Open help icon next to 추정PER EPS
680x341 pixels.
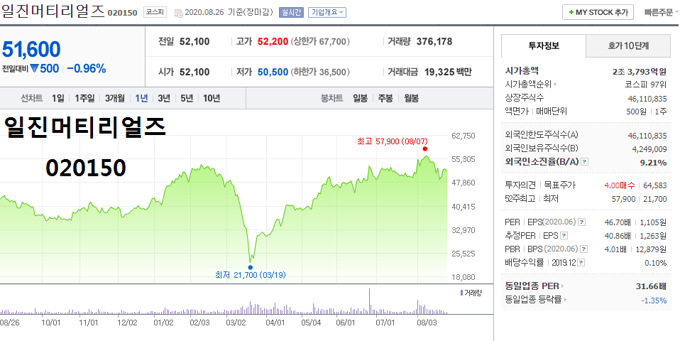pos(564,236)
